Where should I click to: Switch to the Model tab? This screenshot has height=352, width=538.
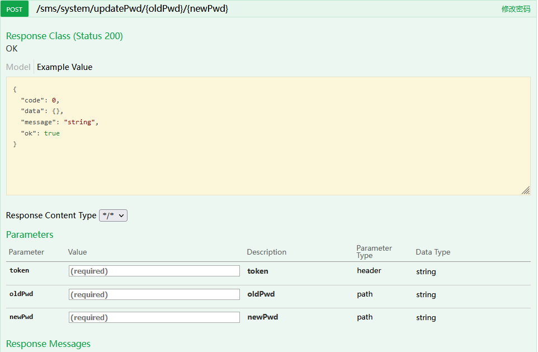click(18, 67)
